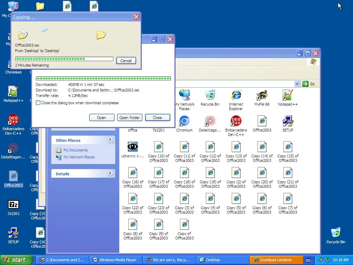Select My Network Places icon in Desktop window

(x=184, y=100)
